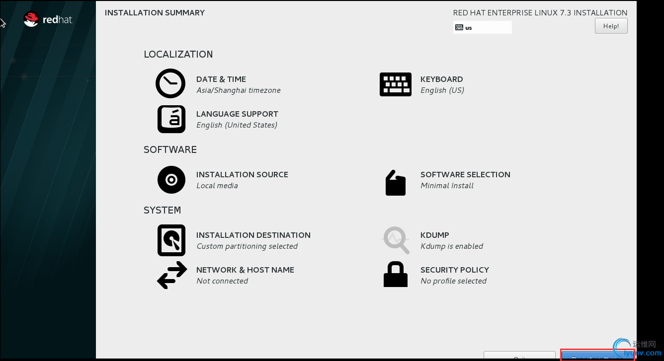
Task: Open the Software Selection package icon
Action: click(x=396, y=183)
